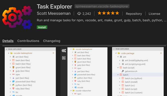167x96 pixels.
Task: Click batch icon beside batch (src/custom)
Action: coord(123,93)
